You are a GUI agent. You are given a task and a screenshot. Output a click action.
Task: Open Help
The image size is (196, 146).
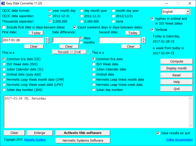pyautogui.click(x=177, y=82)
